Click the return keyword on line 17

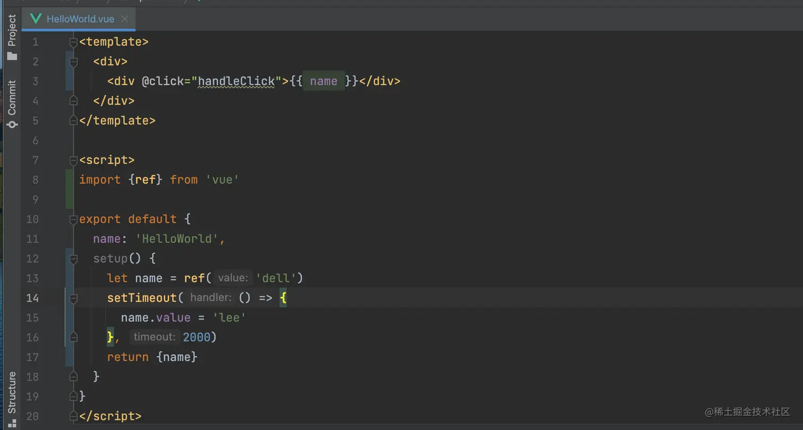pyautogui.click(x=128, y=357)
